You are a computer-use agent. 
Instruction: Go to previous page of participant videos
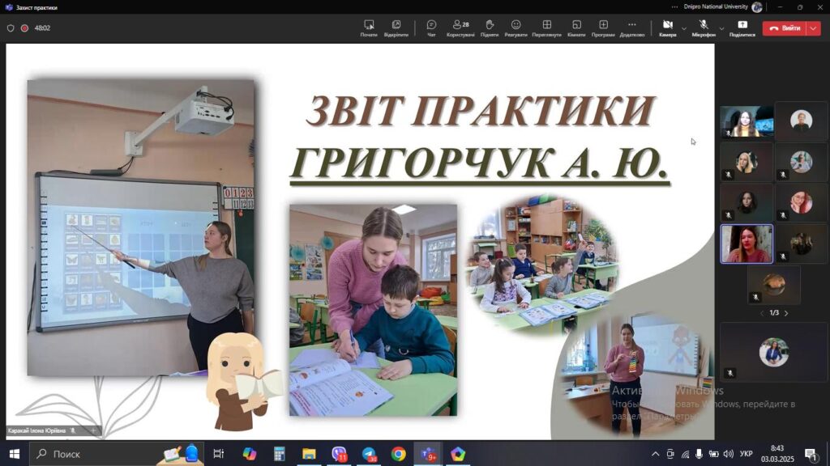[x=762, y=313]
